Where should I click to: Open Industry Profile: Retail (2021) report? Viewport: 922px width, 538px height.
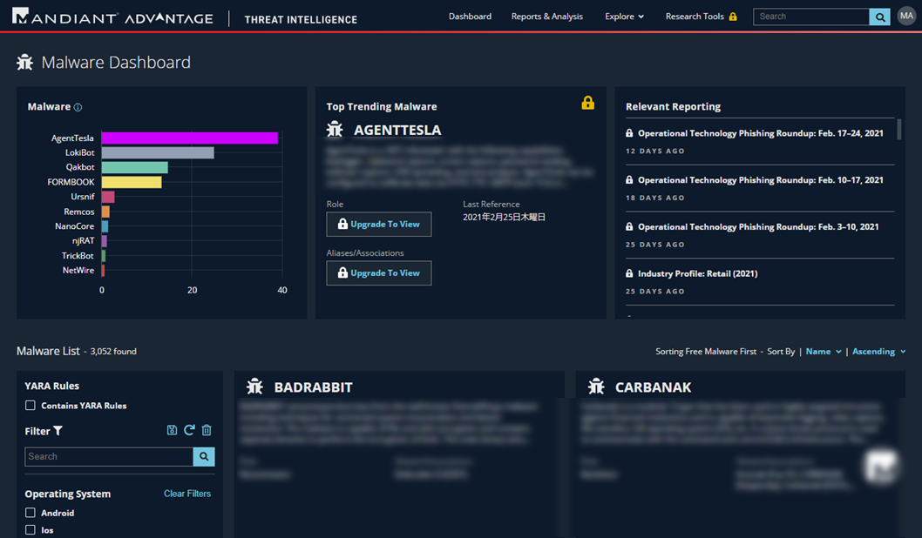pos(697,273)
